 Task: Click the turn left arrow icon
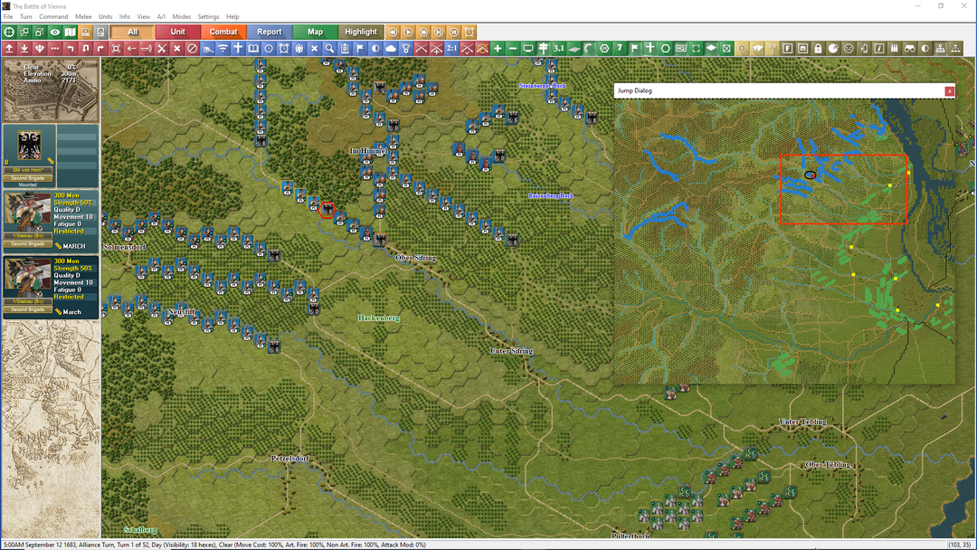tap(71, 48)
